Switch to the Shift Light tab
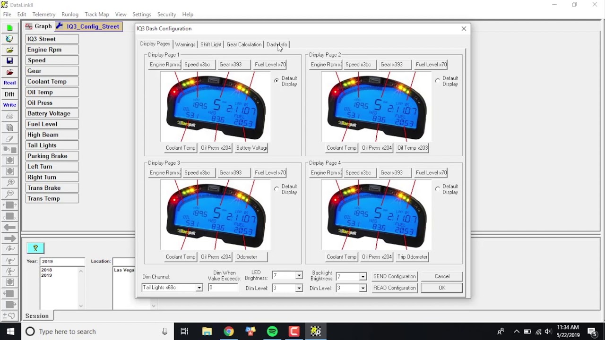 coord(211,44)
